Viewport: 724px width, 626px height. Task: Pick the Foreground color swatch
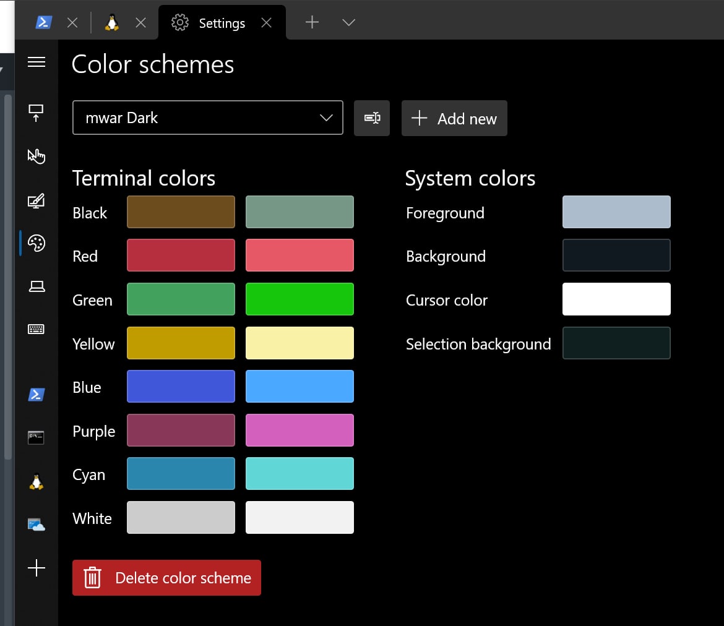pyautogui.click(x=616, y=212)
